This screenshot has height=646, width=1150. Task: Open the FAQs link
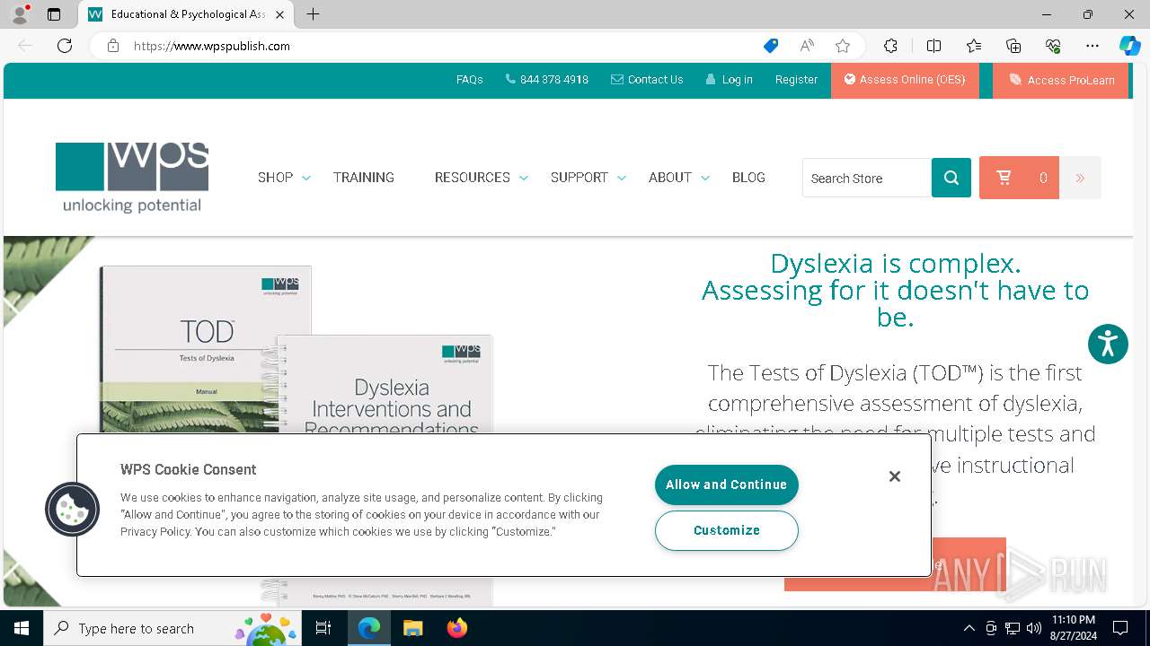tap(470, 80)
